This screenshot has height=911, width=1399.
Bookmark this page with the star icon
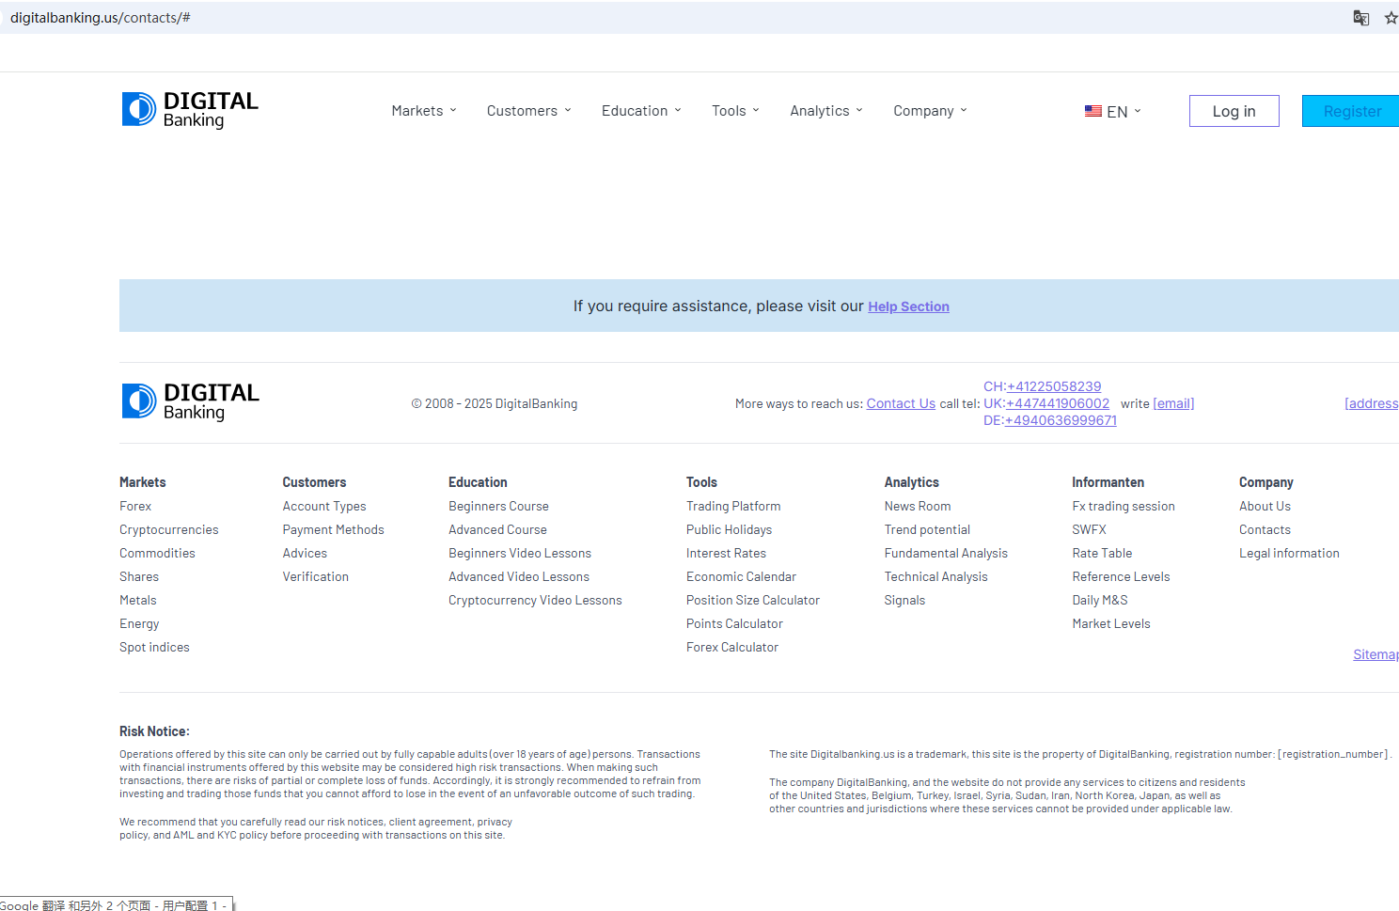point(1391,18)
